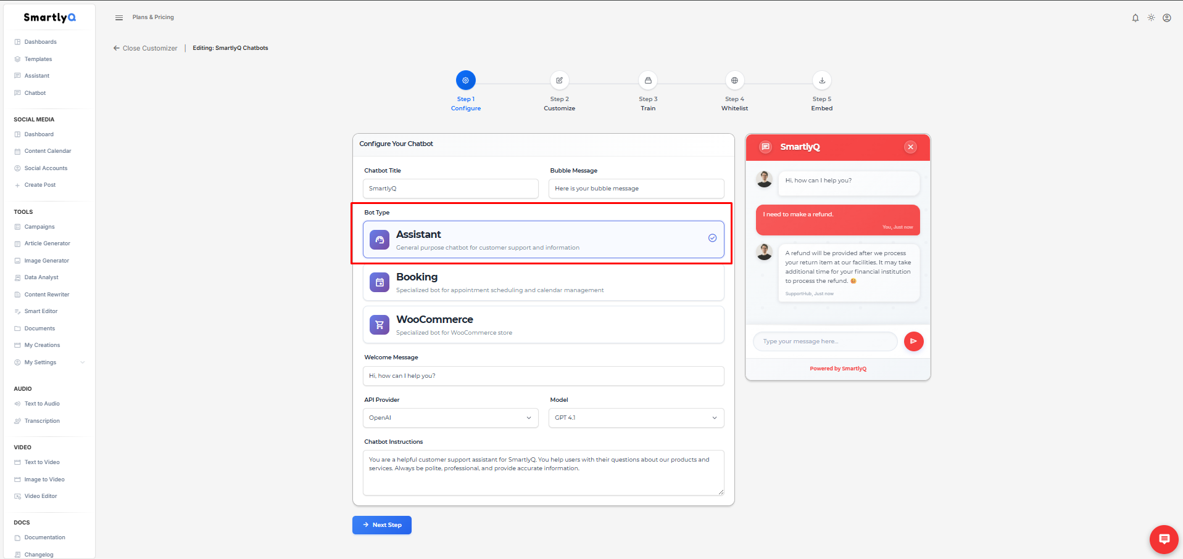Viewport: 1183px width, 559px height.
Task: Click the Welcome Message input field
Action: click(544, 376)
